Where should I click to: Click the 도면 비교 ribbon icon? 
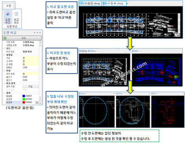[8, 18]
